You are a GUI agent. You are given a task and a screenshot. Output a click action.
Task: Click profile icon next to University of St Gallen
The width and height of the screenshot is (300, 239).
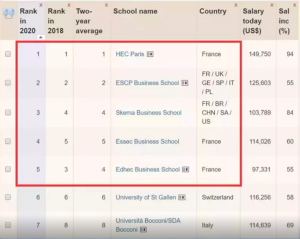tap(182, 197)
